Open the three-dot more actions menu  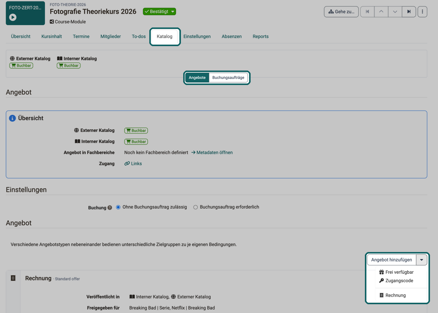tap(422, 12)
